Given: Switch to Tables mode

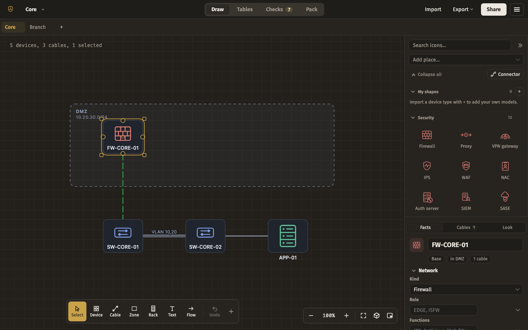Looking at the screenshot, I should pyautogui.click(x=245, y=9).
